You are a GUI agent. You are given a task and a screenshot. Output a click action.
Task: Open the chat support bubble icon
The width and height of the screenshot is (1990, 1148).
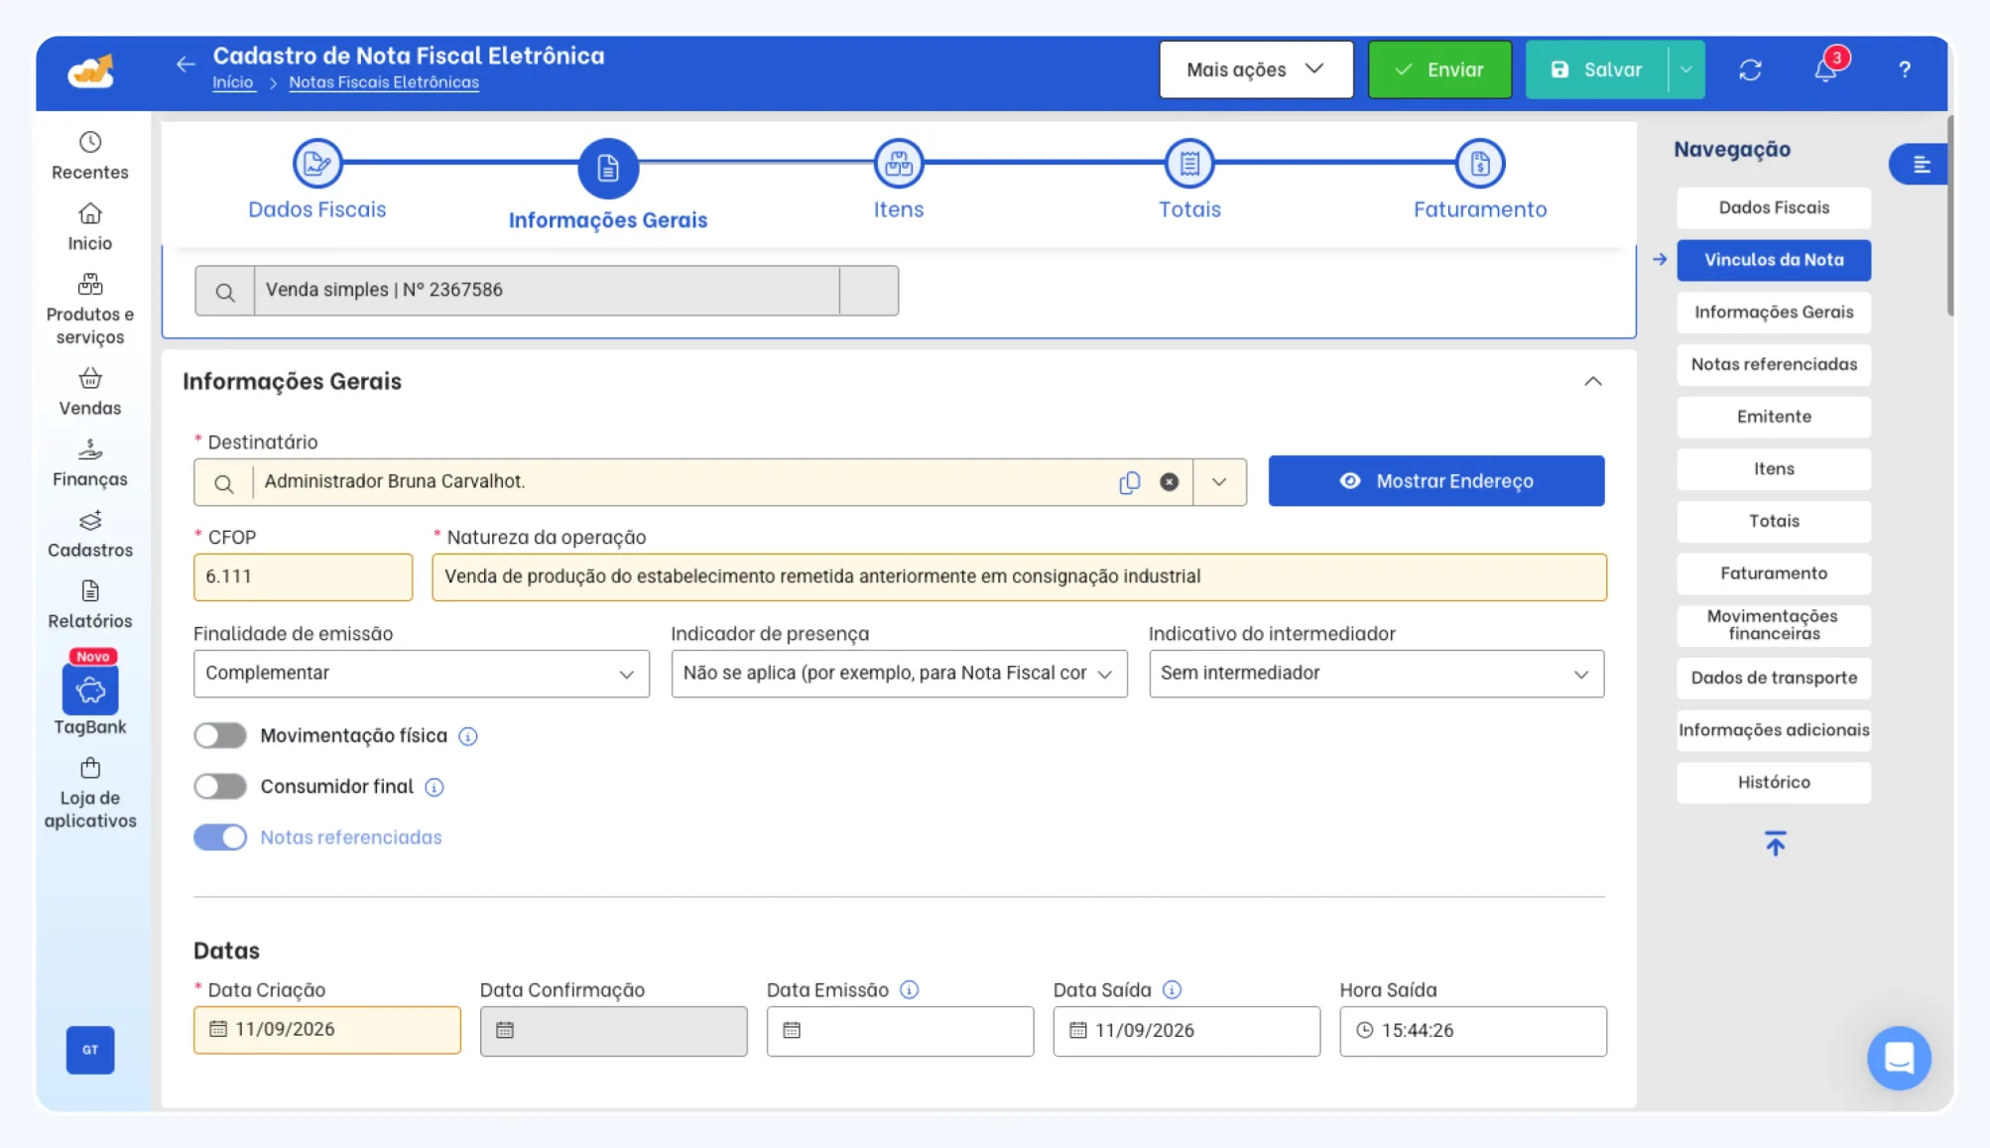[1899, 1058]
